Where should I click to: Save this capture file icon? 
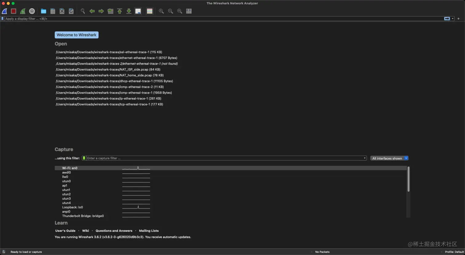tap(53, 11)
